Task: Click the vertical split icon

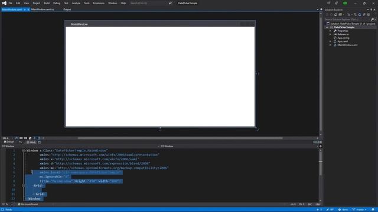Action: pyautogui.click(x=315, y=142)
